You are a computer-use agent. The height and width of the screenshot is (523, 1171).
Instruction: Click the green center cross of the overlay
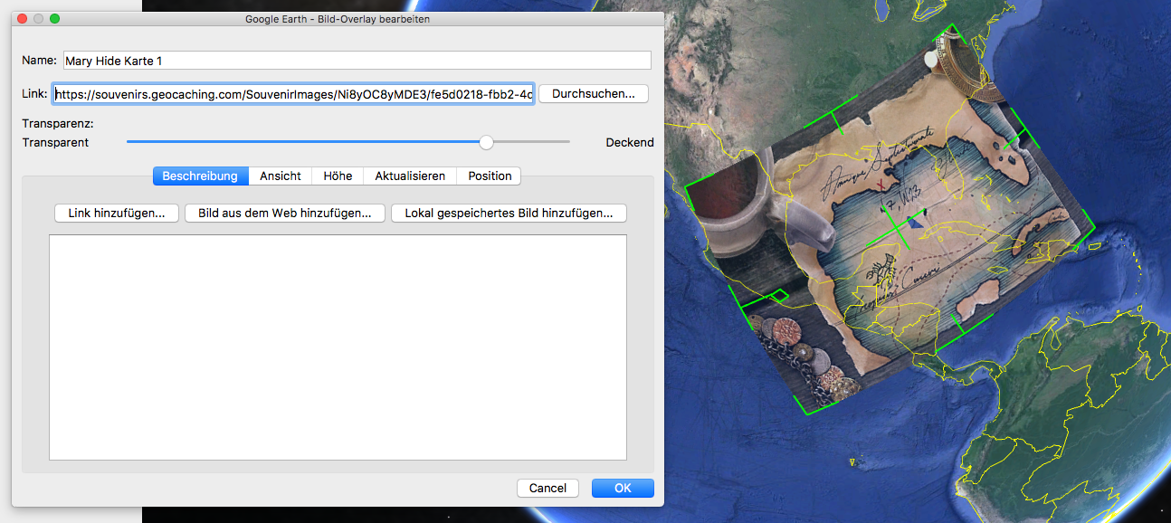pyautogui.click(x=895, y=227)
